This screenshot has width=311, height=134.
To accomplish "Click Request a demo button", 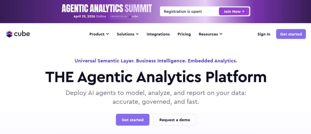I will [x=174, y=120].
